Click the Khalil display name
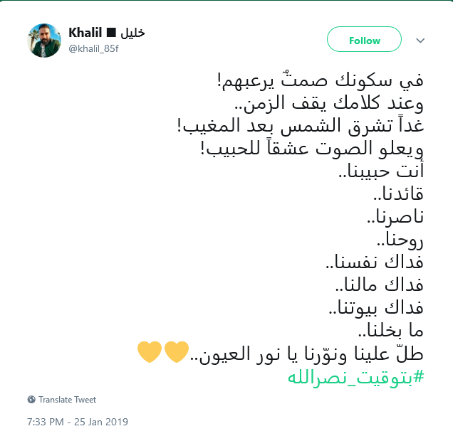Screen dimensions: 453x436 click(x=85, y=32)
